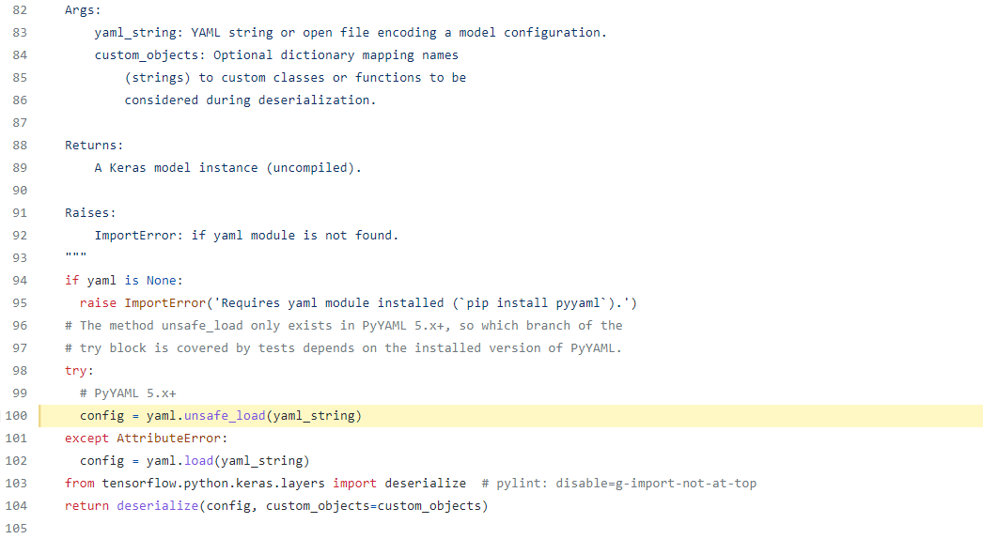
Task: Click the ImportError exception name on raise line
Action: coord(164,302)
